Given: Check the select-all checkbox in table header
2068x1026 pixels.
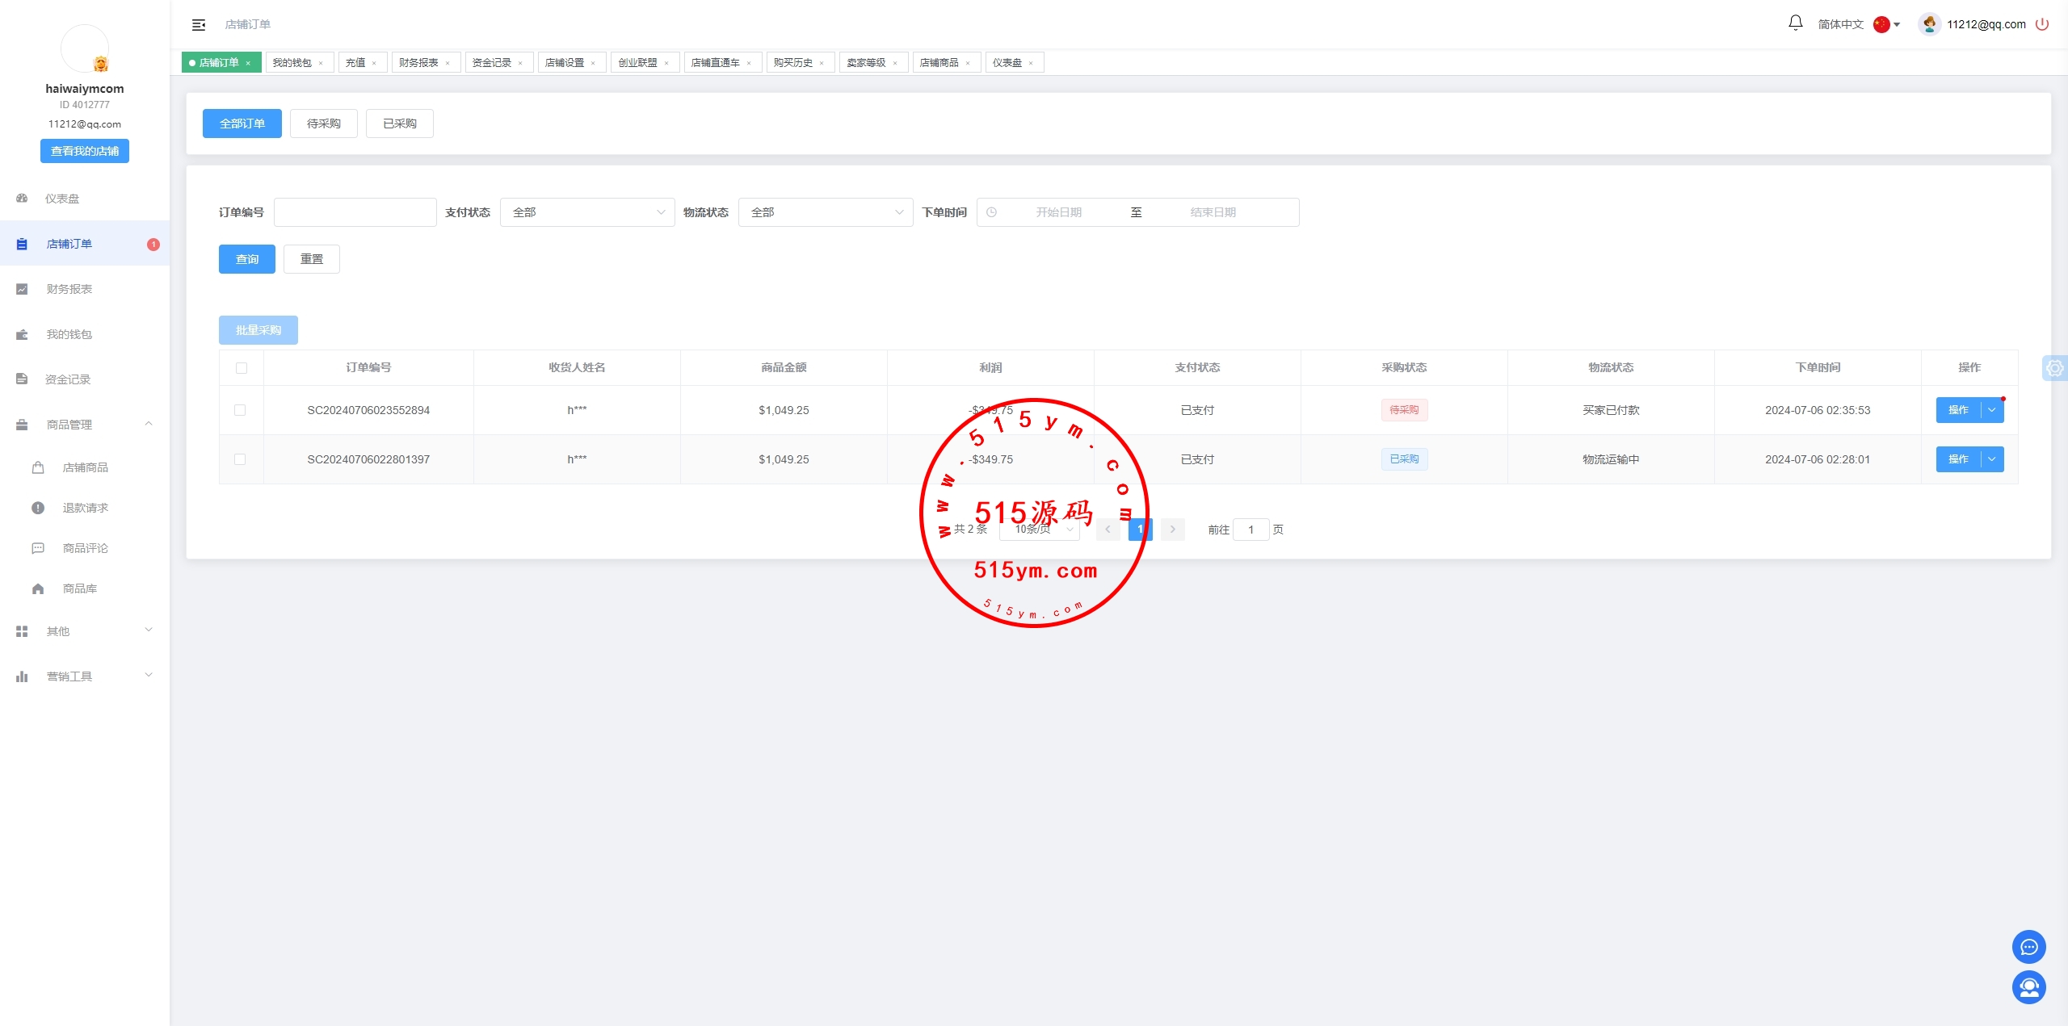Looking at the screenshot, I should (x=241, y=368).
